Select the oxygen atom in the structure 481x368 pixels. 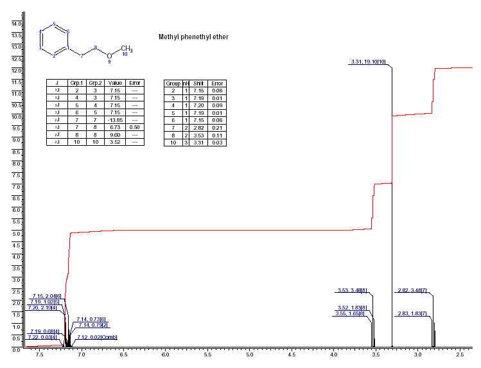pos(109,55)
